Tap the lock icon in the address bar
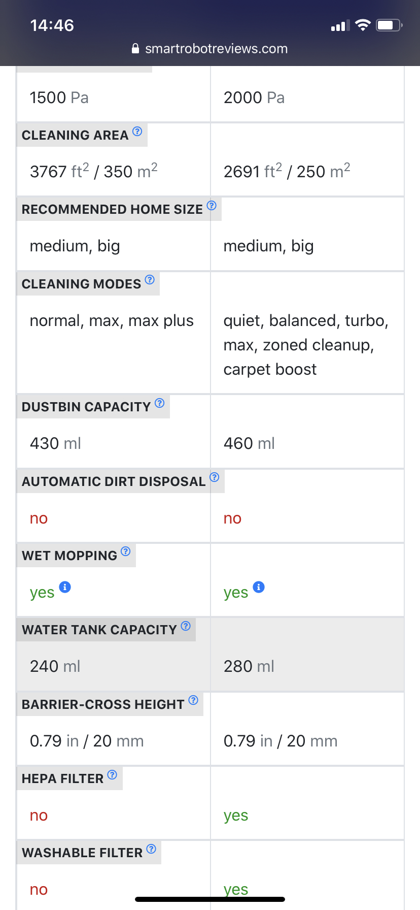Viewport: 420px width, 910px height. [x=135, y=49]
